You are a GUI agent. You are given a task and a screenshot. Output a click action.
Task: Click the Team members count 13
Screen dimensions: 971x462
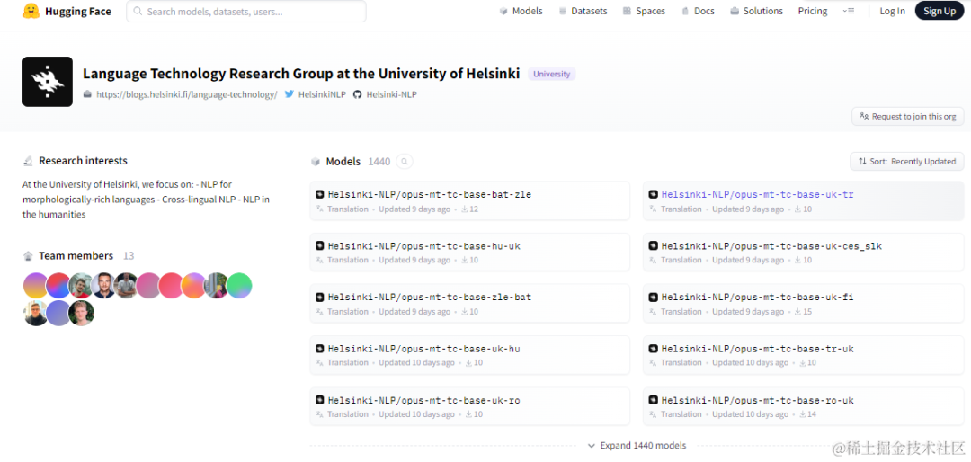[x=129, y=256]
